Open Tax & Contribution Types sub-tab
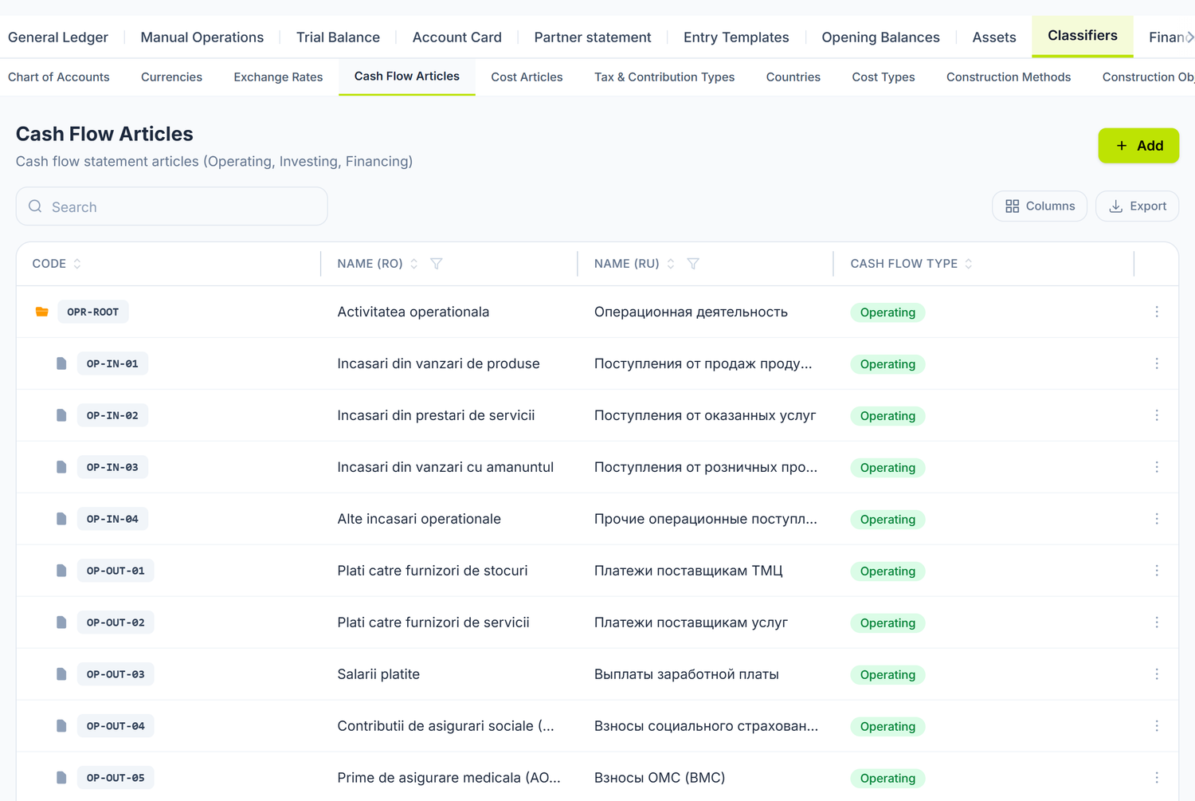Viewport: 1195px width, 801px height. click(664, 77)
